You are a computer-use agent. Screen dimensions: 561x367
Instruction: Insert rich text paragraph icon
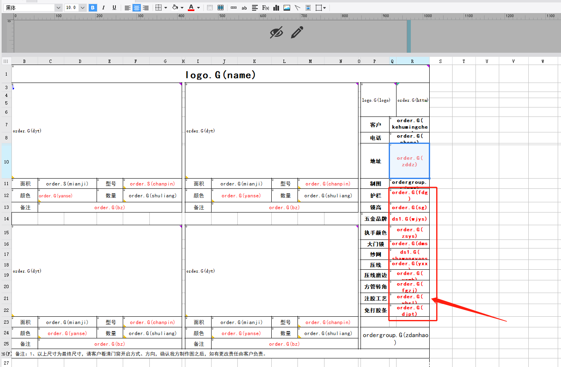[255, 8]
